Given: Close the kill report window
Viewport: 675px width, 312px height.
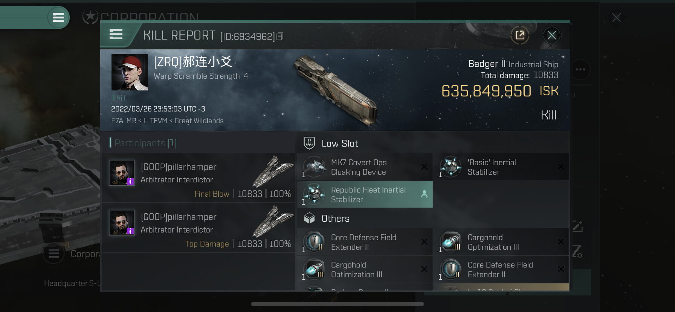Looking at the screenshot, I should 552,35.
